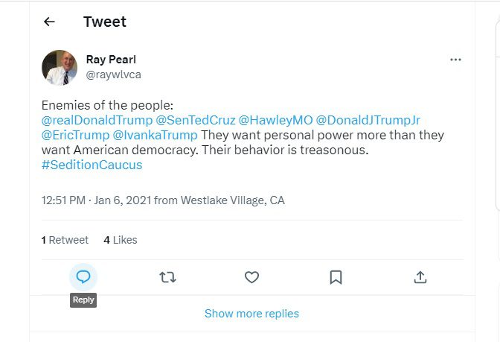View the 4 Likes list

tap(121, 240)
